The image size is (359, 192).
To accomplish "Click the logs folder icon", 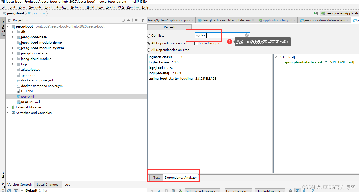I will pyautogui.click(x=19, y=64).
